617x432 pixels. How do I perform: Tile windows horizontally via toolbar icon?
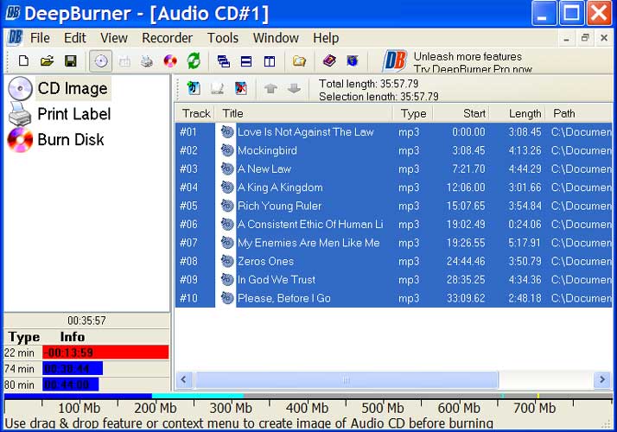(246, 61)
